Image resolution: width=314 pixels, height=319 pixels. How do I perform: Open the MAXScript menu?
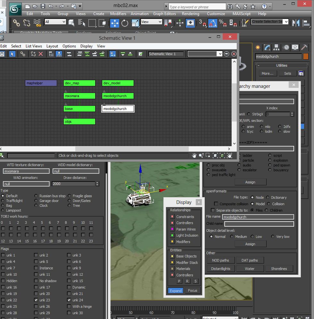coord(241,14)
